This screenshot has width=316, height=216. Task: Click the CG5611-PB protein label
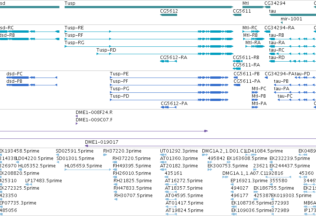[247, 74]
